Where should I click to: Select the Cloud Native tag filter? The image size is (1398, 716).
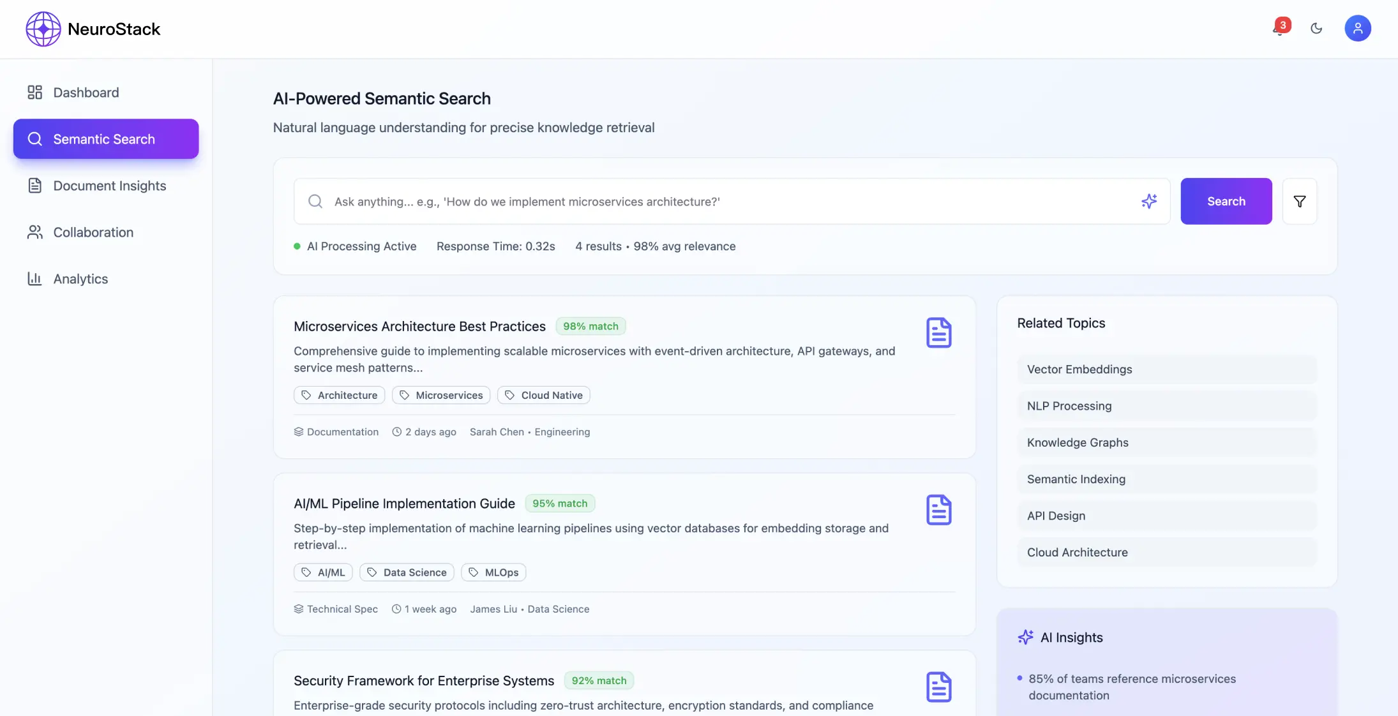[x=543, y=395]
